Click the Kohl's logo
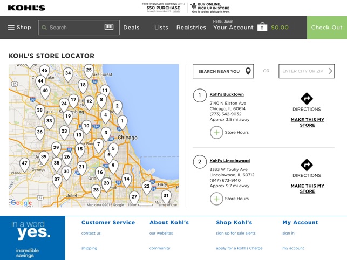This screenshot has height=260, width=347. 26,8
